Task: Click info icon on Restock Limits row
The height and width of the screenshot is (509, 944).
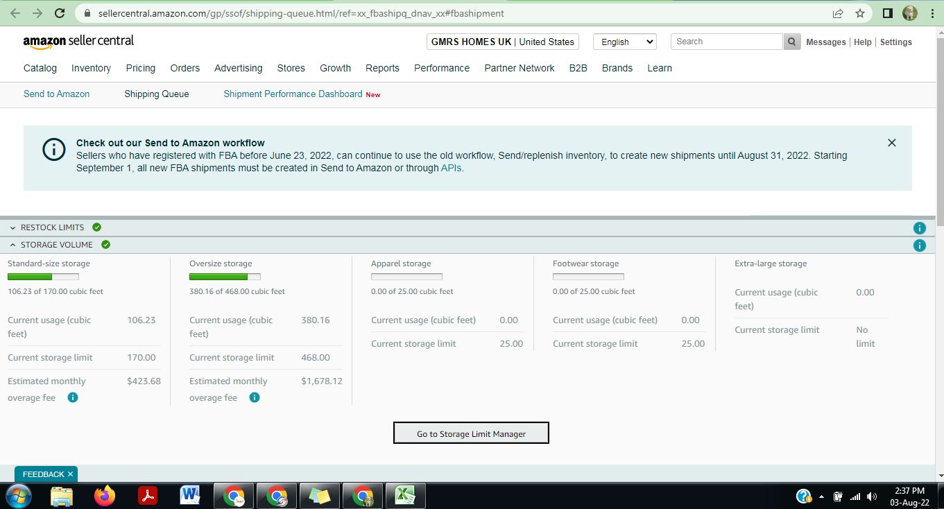Action: click(x=919, y=228)
